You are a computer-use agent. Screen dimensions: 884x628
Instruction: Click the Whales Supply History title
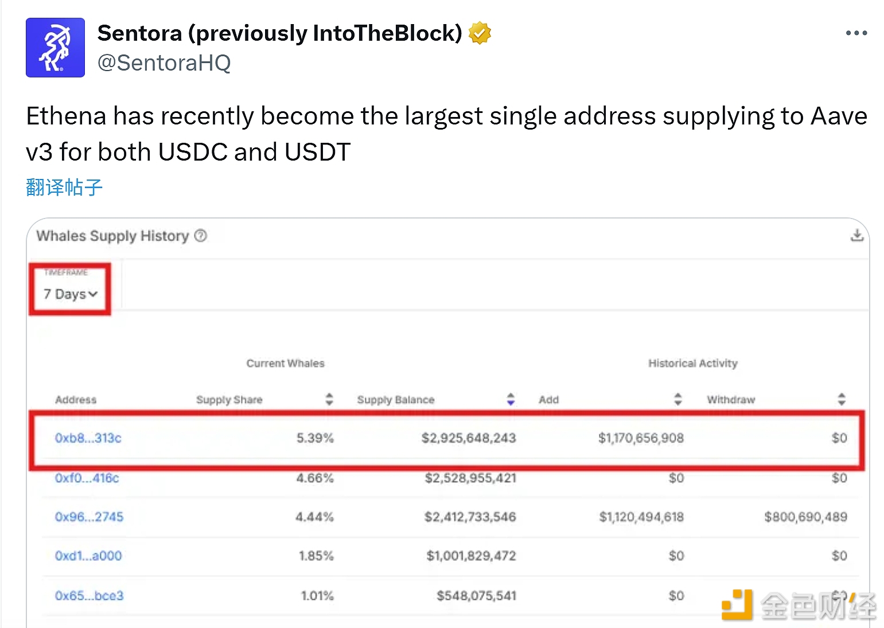click(112, 236)
